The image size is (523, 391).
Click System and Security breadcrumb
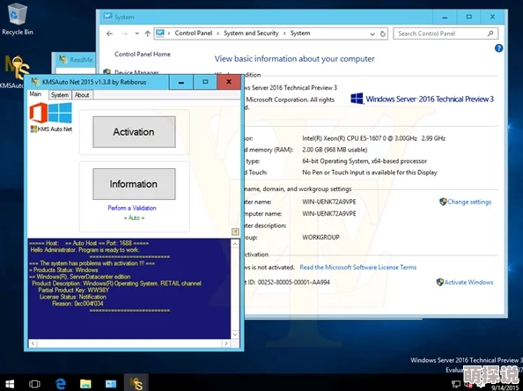pos(251,33)
